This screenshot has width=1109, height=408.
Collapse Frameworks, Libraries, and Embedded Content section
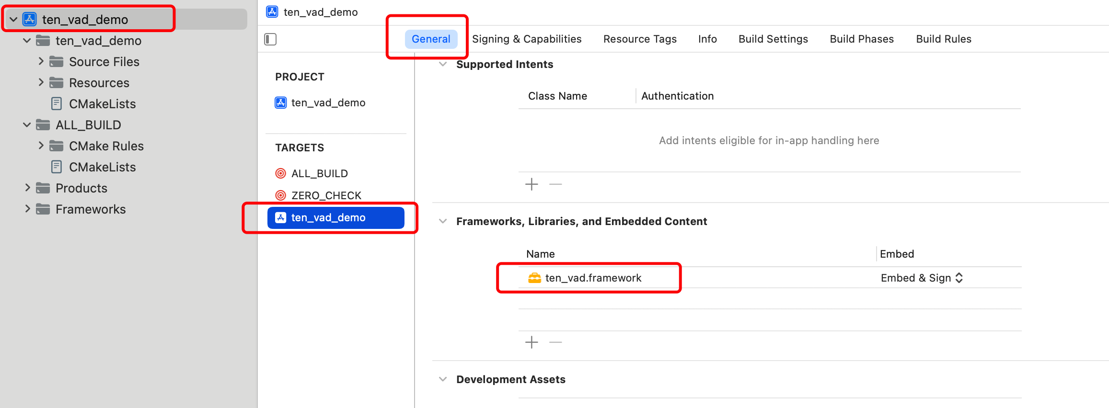(443, 221)
